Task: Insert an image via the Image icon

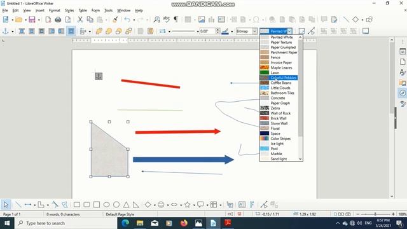Action: click(202, 20)
